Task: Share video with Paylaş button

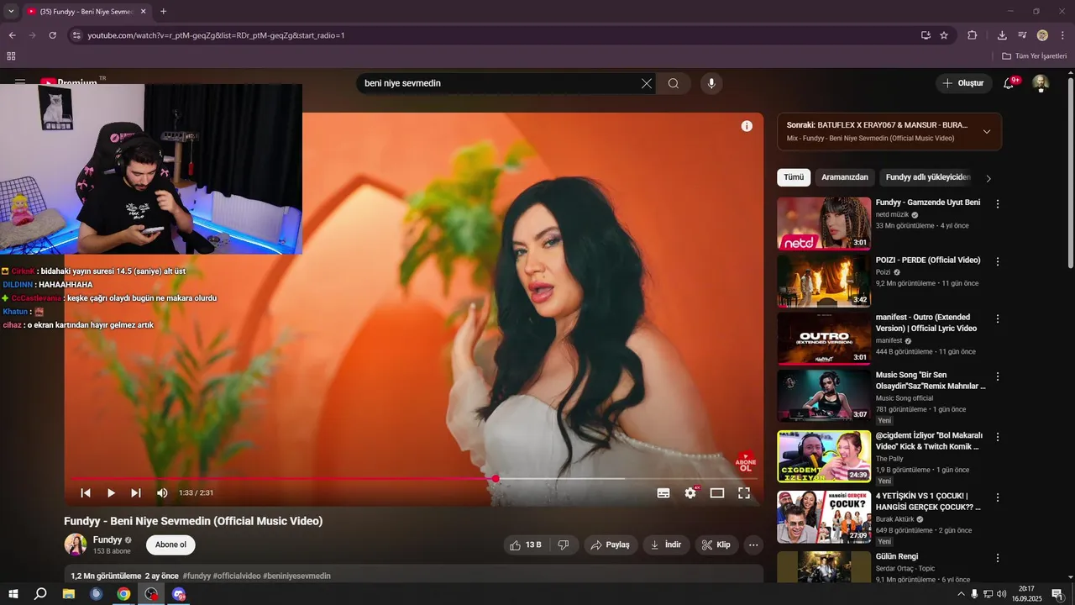Action: coord(611,544)
